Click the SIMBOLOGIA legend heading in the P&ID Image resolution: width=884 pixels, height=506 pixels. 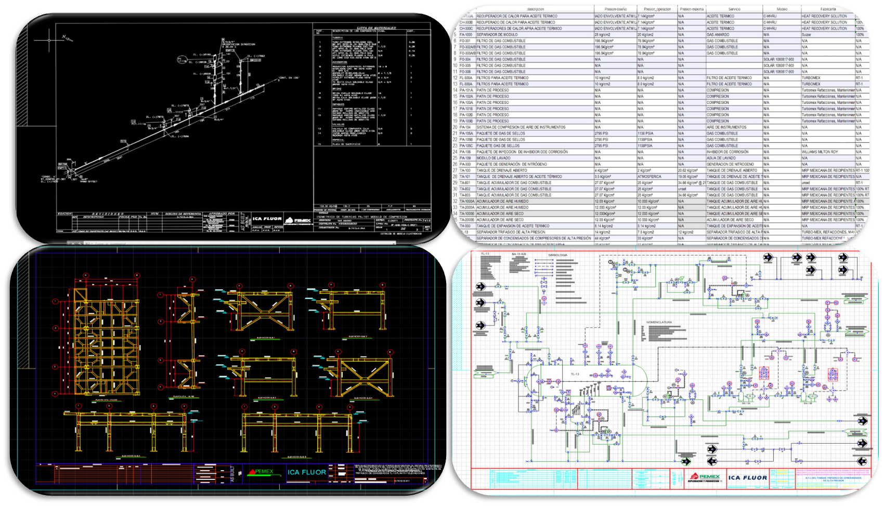coord(557,255)
